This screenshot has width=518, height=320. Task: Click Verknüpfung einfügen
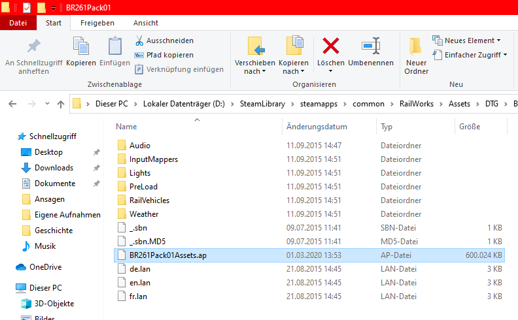[179, 69]
